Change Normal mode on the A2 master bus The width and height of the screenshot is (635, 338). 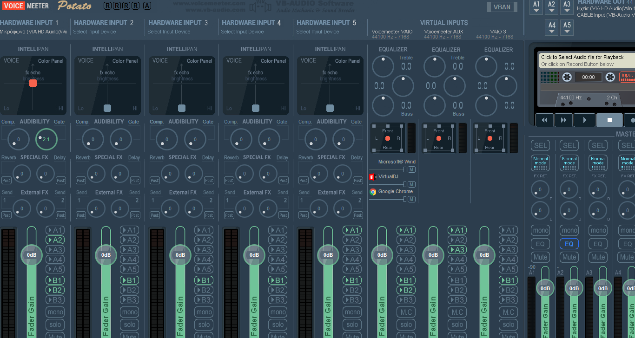pos(569,162)
